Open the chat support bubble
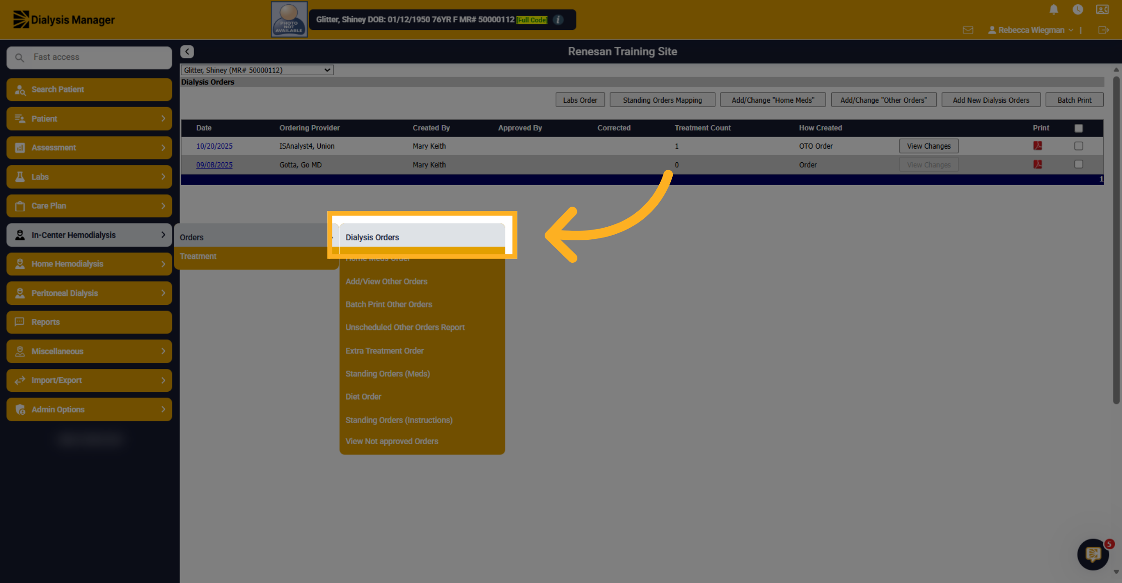This screenshot has width=1122, height=583. (x=1093, y=554)
